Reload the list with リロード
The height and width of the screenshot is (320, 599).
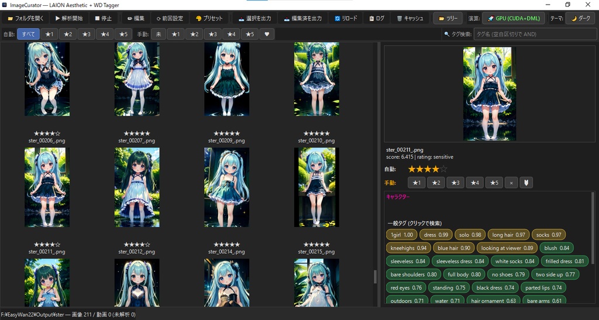[x=346, y=18]
